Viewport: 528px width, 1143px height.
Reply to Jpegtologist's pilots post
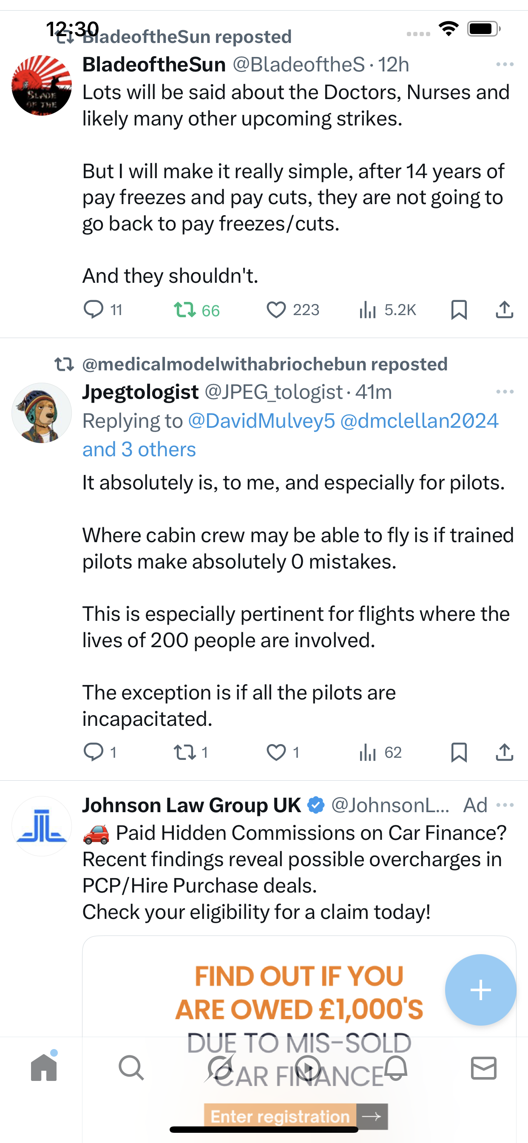94,752
